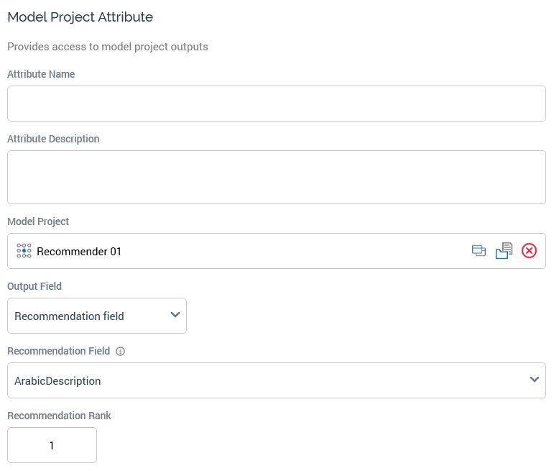The height and width of the screenshot is (471, 554).
Task: Click the Recommendation Rank label
Action: point(59,416)
